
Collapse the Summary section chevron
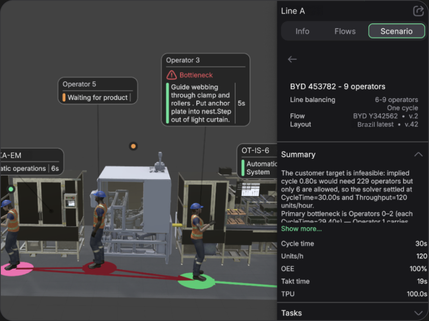(418, 154)
